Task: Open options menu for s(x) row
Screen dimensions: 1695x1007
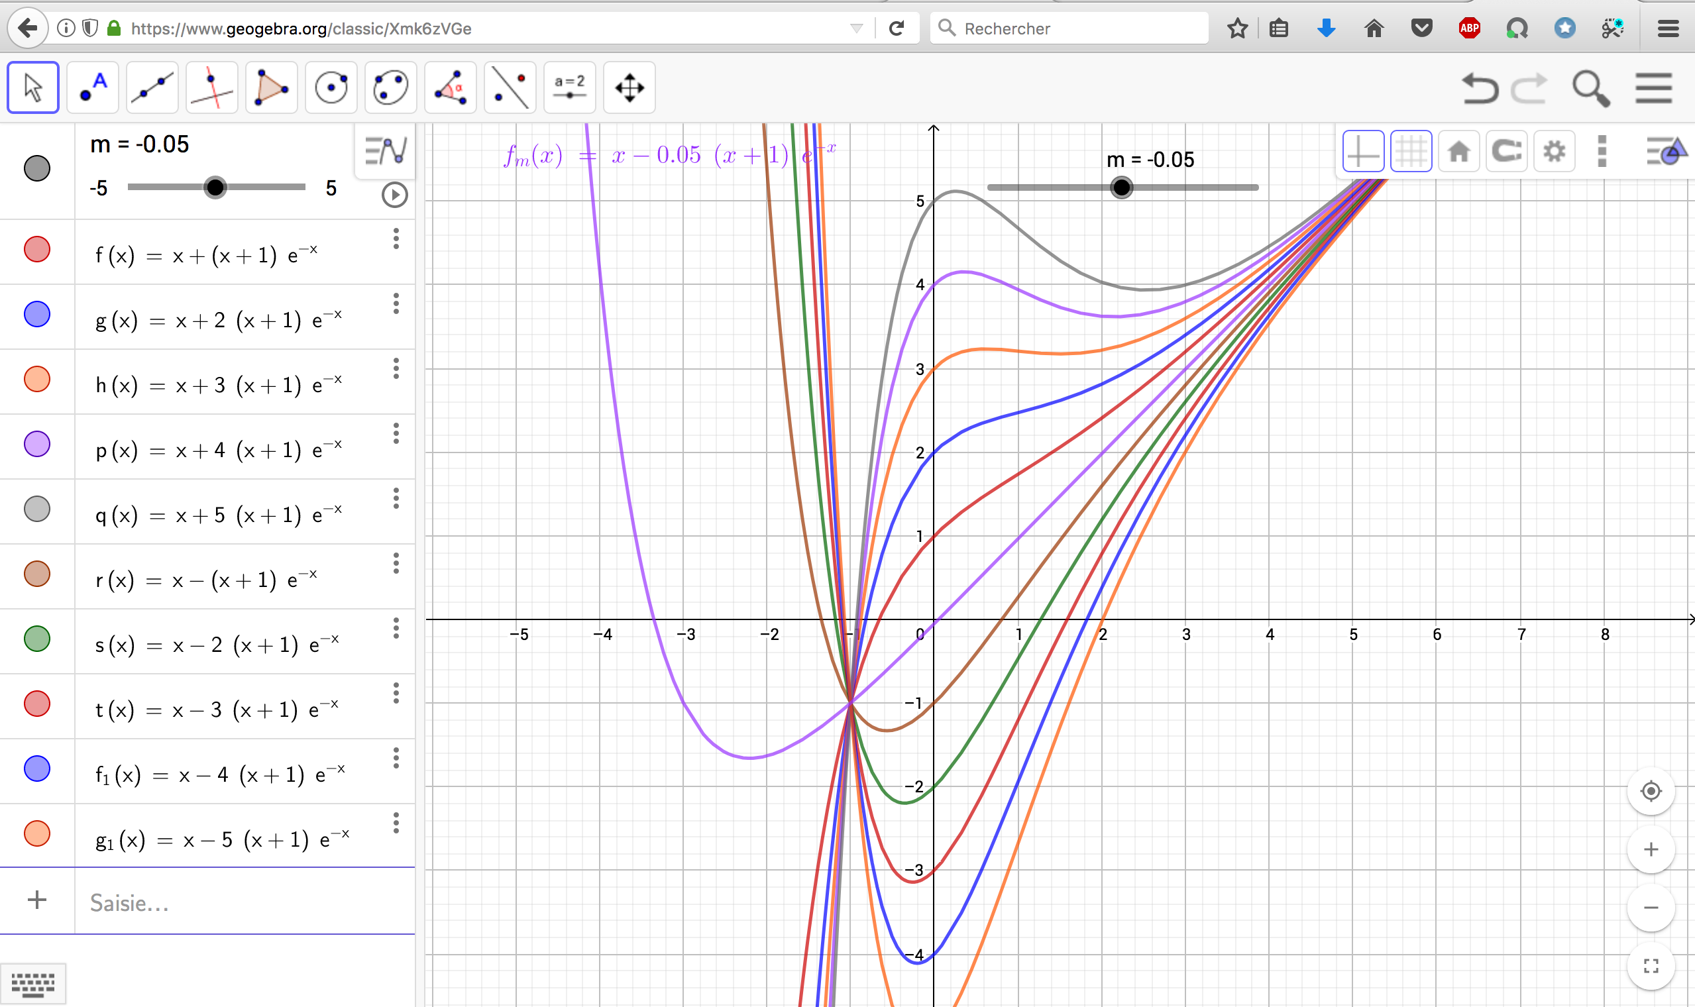Action: click(x=396, y=628)
